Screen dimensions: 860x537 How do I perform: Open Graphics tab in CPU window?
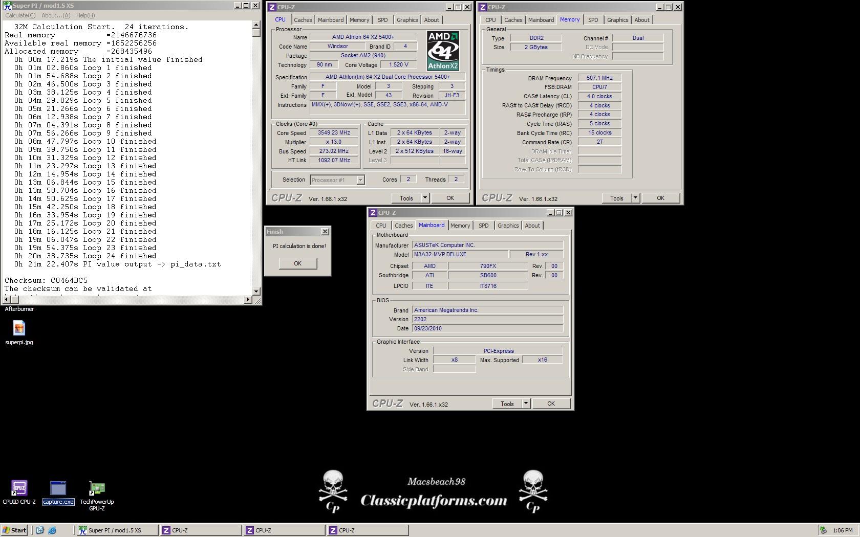[407, 20]
